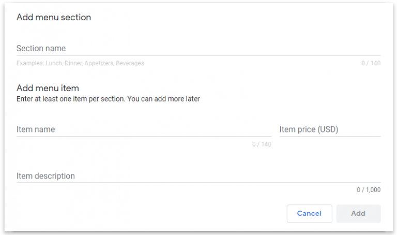Click the "Add menu section" dialog title
The image size is (397, 235).
pos(54,18)
